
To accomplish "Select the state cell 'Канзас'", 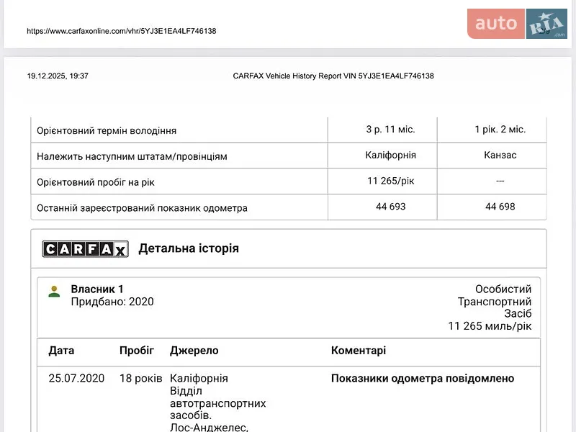I will 500,155.
